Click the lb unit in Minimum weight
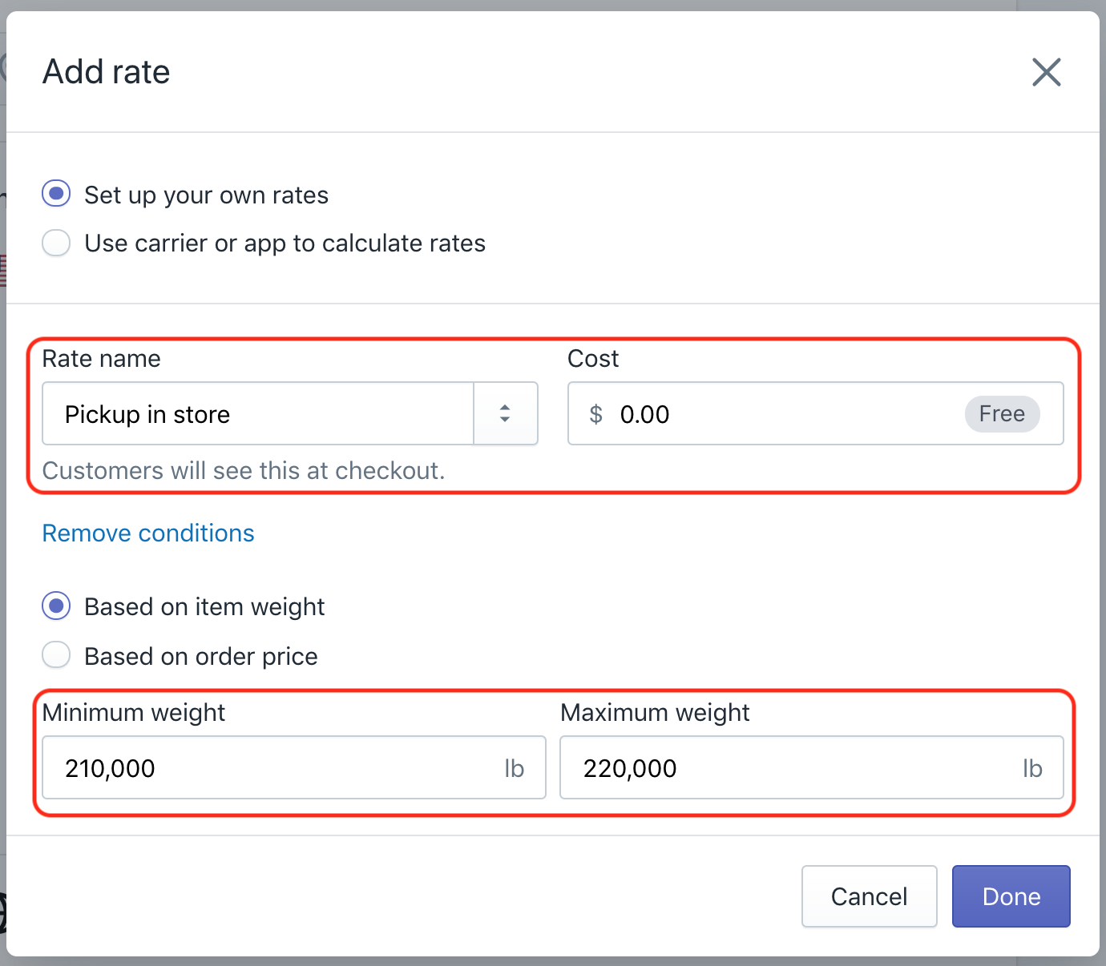Viewport: 1106px width, 966px height. click(x=514, y=768)
